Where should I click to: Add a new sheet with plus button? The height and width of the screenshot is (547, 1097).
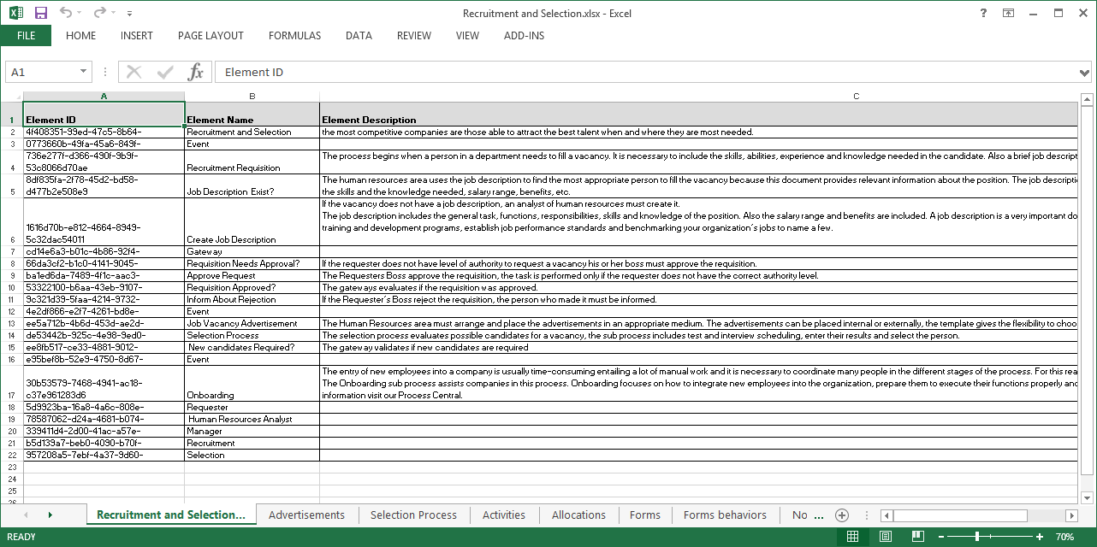[x=842, y=515]
